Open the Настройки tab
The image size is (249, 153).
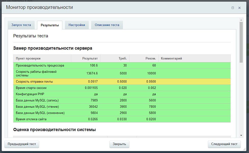click(77, 25)
